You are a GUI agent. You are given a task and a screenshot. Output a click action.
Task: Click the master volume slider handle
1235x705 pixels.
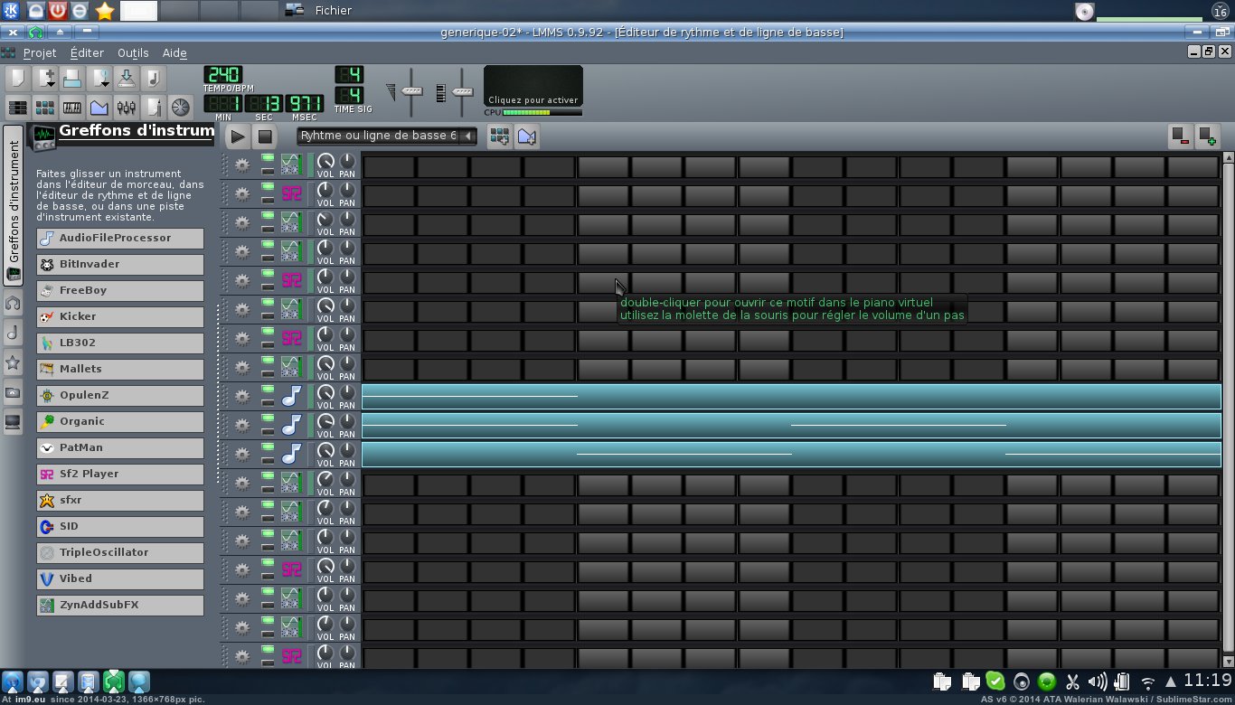pyautogui.click(x=412, y=91)
